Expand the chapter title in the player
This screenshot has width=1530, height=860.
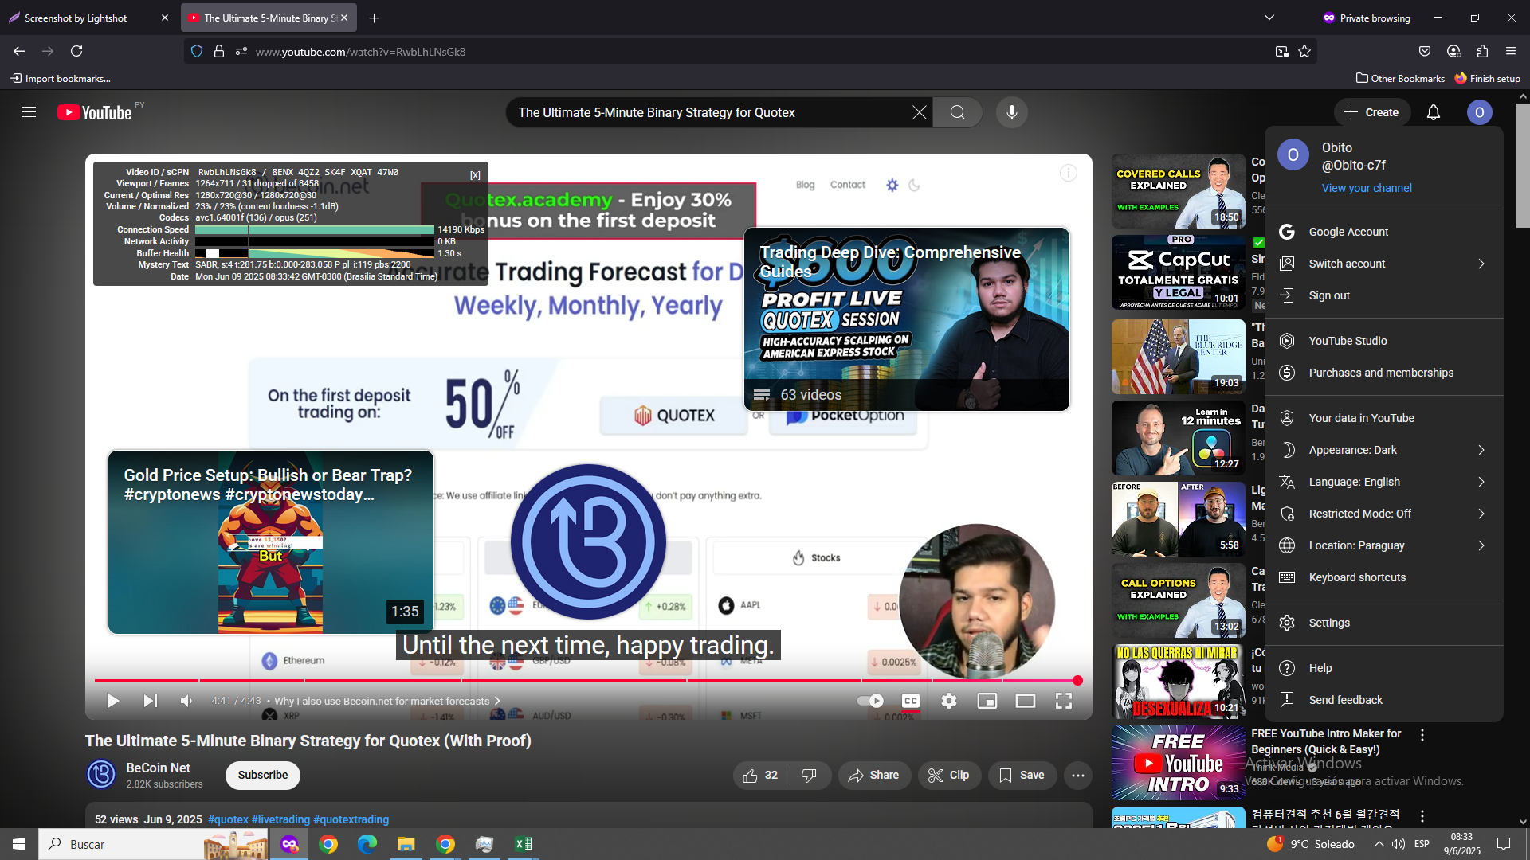387,701
